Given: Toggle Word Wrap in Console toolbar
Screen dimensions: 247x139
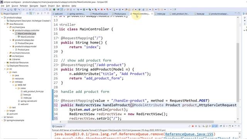Looking at the screenshot, I should click(x=210, y=126).
